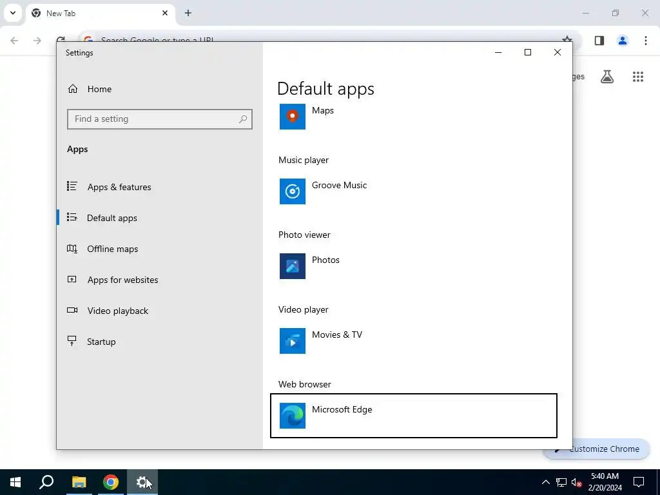The height and width of the screenshot is (495, 660).
Task: Click Chrome's forward arrow
Action: pos(37,41)
